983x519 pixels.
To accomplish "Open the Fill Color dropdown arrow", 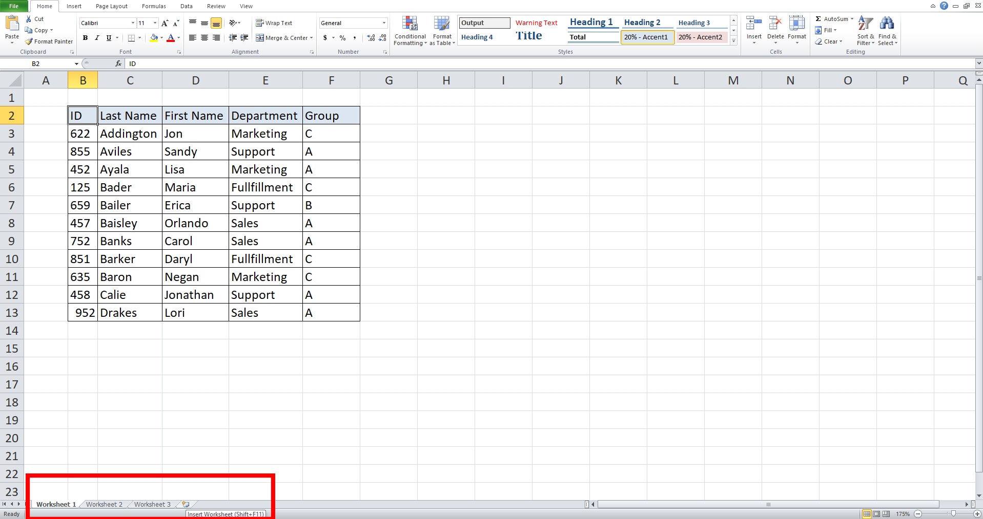I will [x=161, y=38].
